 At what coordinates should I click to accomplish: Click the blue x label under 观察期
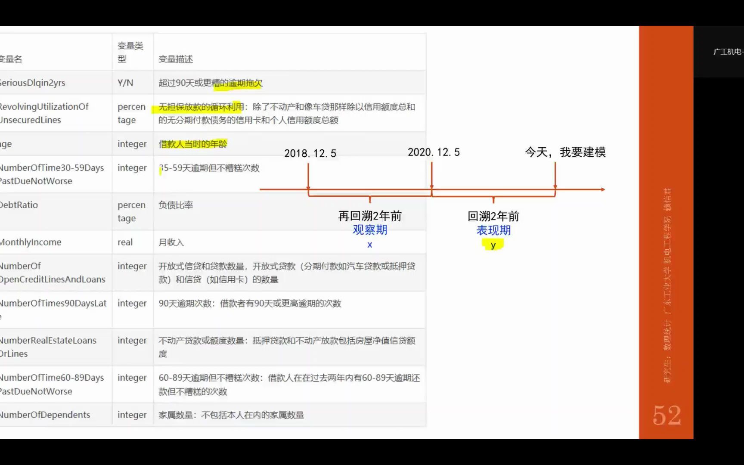pos(369,245)
